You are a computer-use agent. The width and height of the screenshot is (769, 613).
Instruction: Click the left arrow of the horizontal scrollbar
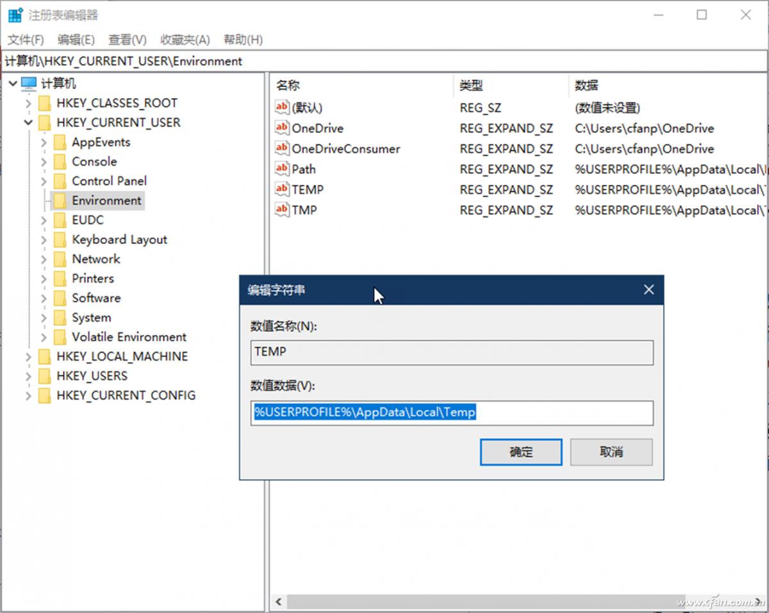(x=278, y=602)
